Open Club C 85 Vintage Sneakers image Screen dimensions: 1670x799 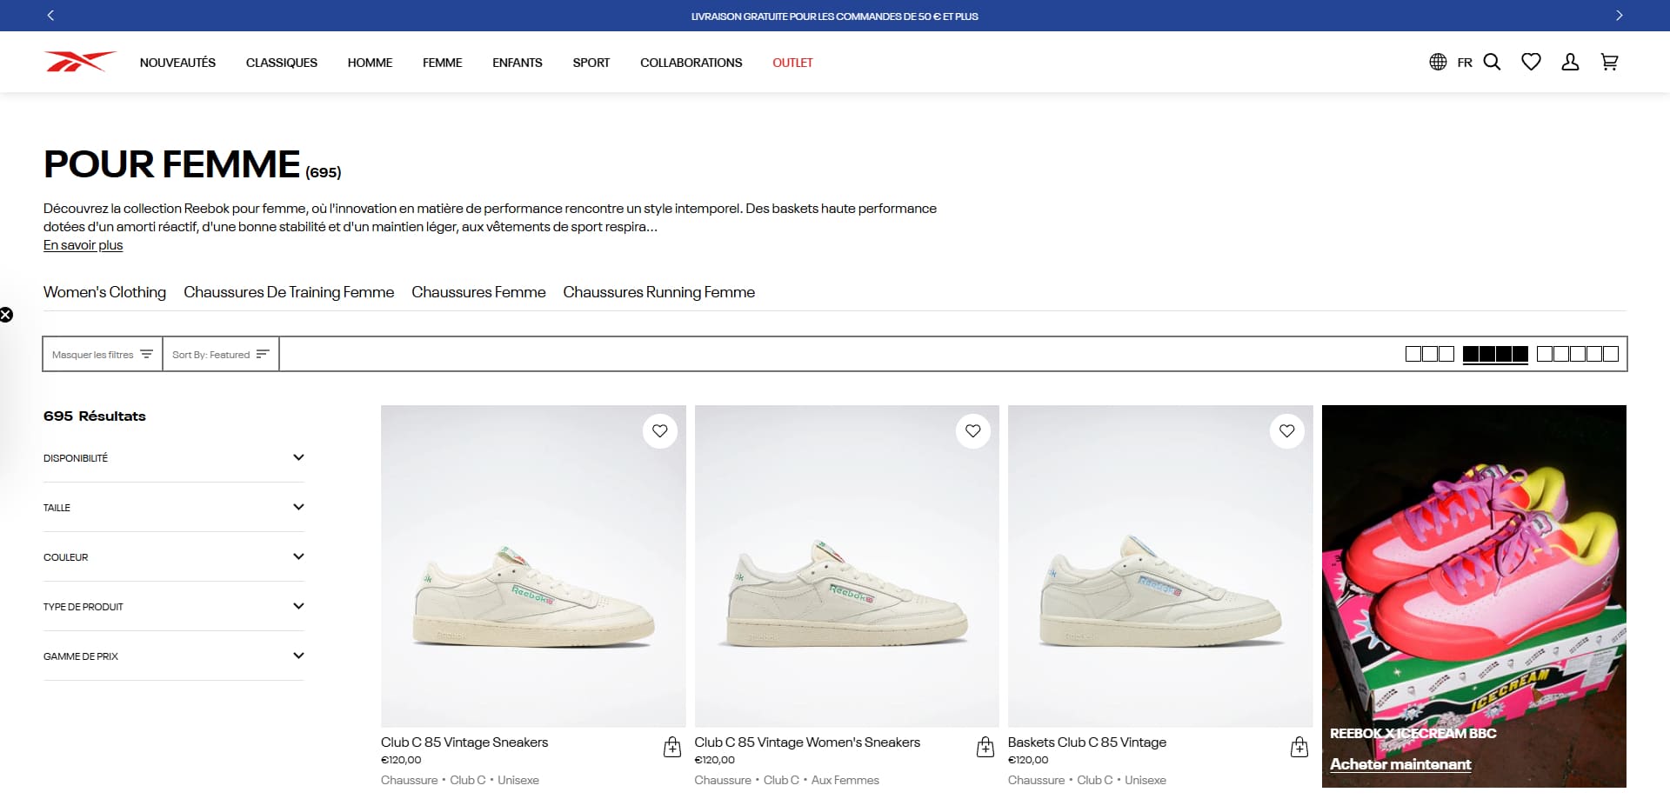pos(533,566)
